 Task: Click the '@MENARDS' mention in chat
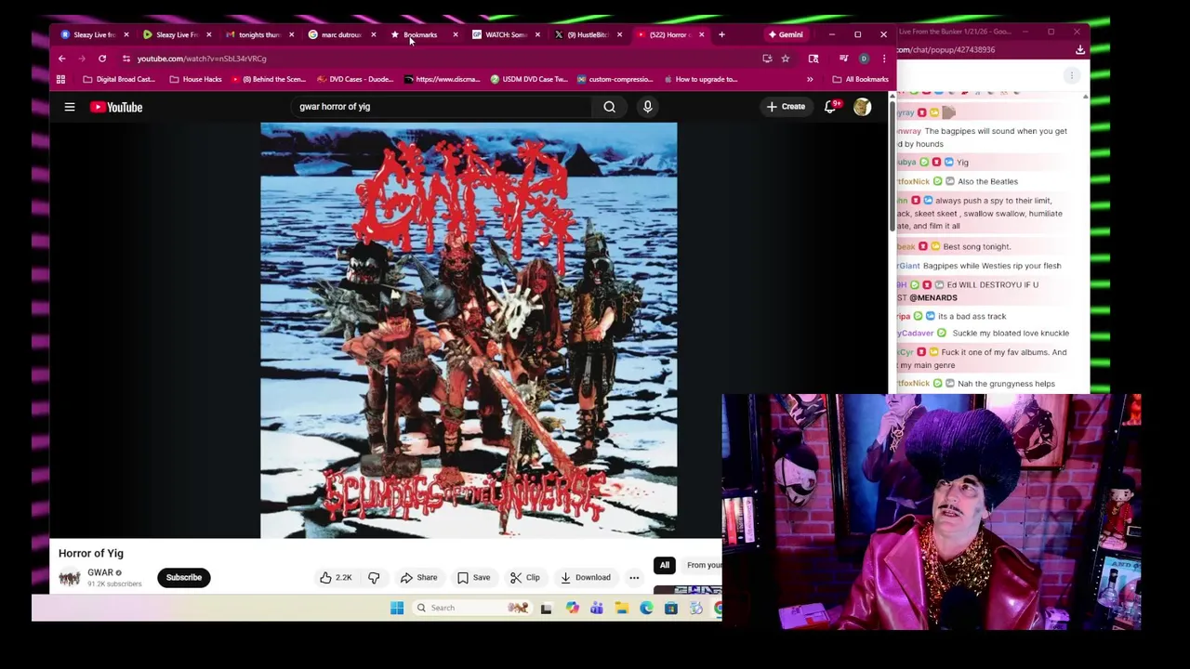[932, 298]
